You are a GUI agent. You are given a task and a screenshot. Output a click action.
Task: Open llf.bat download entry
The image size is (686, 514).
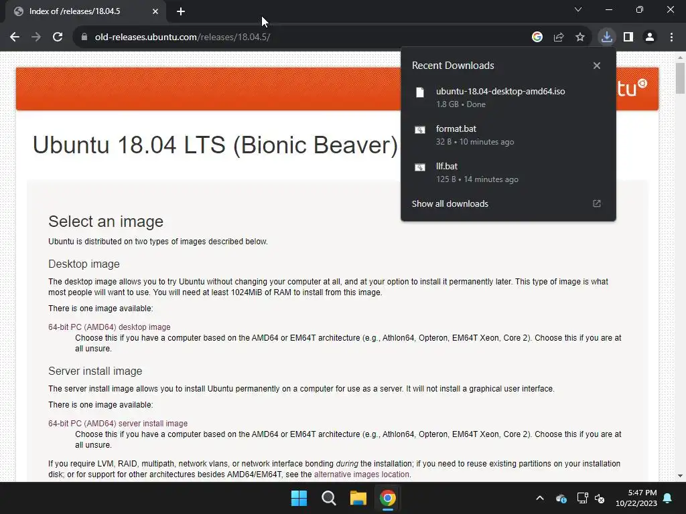pyautogui.click(x=508, y=173)
